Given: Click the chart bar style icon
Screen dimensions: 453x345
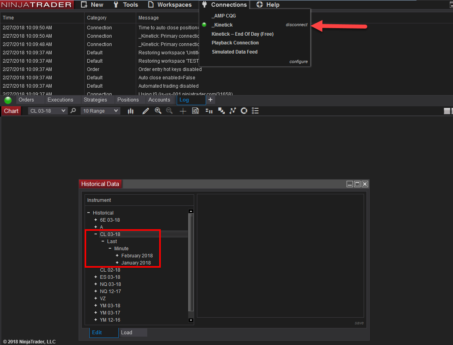Looking at the screenshot, I should point(131,111).
